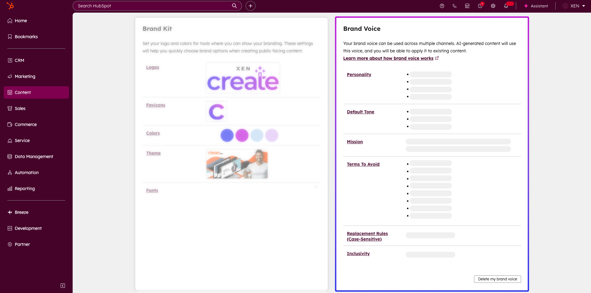Screen dimensions: 591x293
Task: Open the marketplace store icon
Action: tap(467, 6)
